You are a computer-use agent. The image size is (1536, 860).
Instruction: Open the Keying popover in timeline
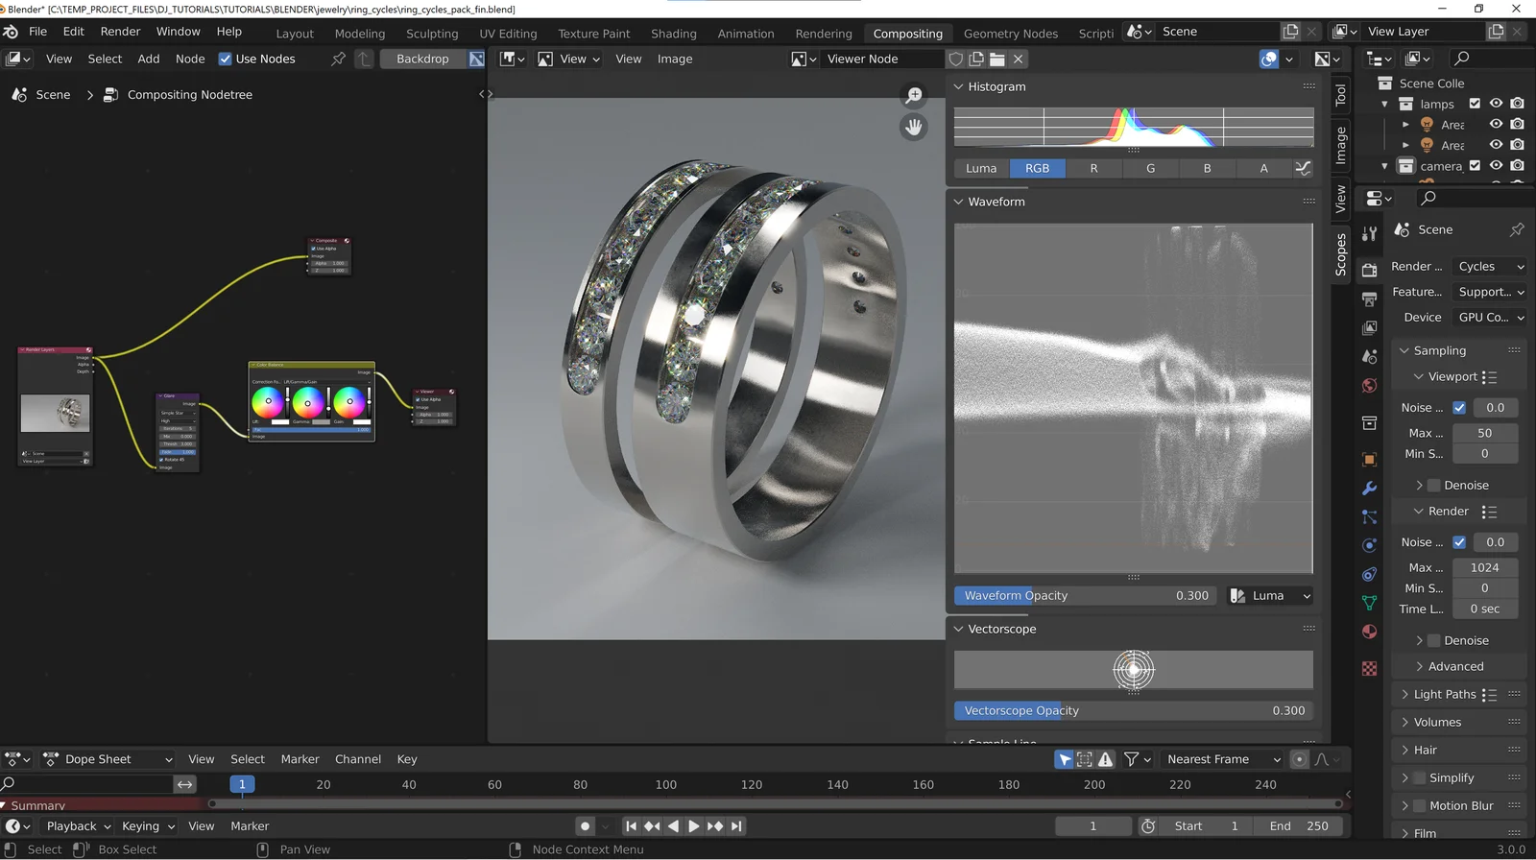pyautogui.click(x=148, y=826)
